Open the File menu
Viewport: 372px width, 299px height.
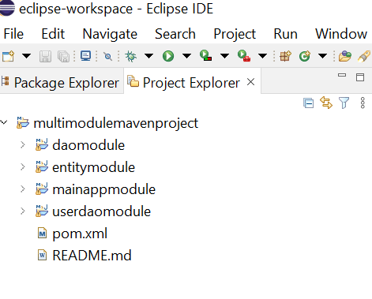[x=13, y=34]
